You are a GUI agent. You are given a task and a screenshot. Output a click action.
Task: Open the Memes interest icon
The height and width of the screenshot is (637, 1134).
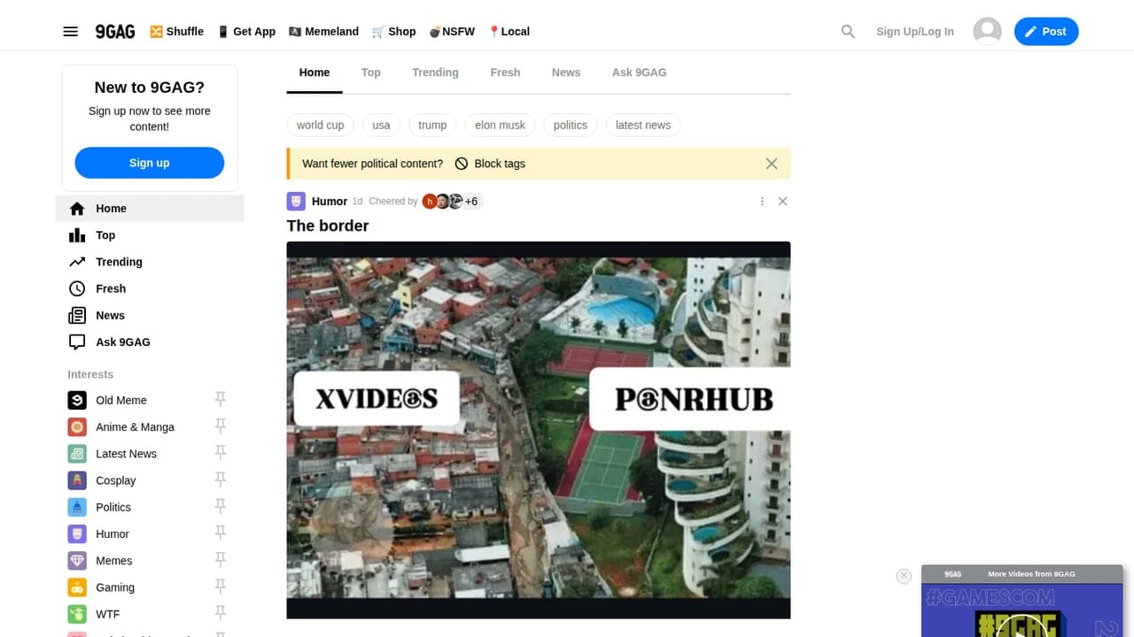pos(77,561)
